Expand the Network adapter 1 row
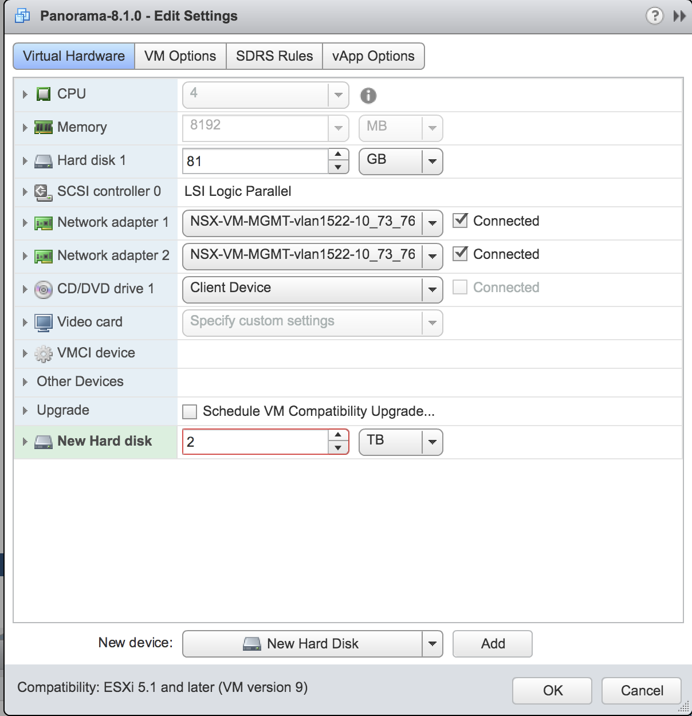Viewport: 692px width, 716px height. 25,223
